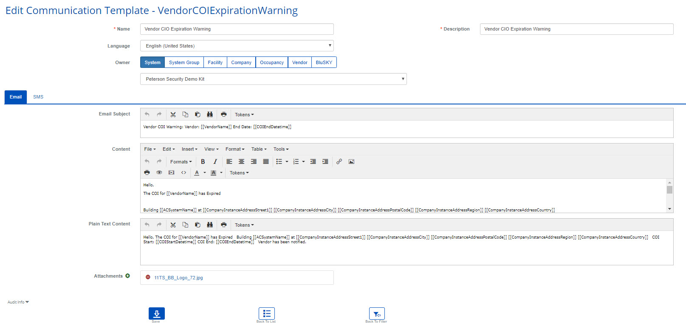
Task: Insert an image using the image icon
Action: [x=351, y=162]
